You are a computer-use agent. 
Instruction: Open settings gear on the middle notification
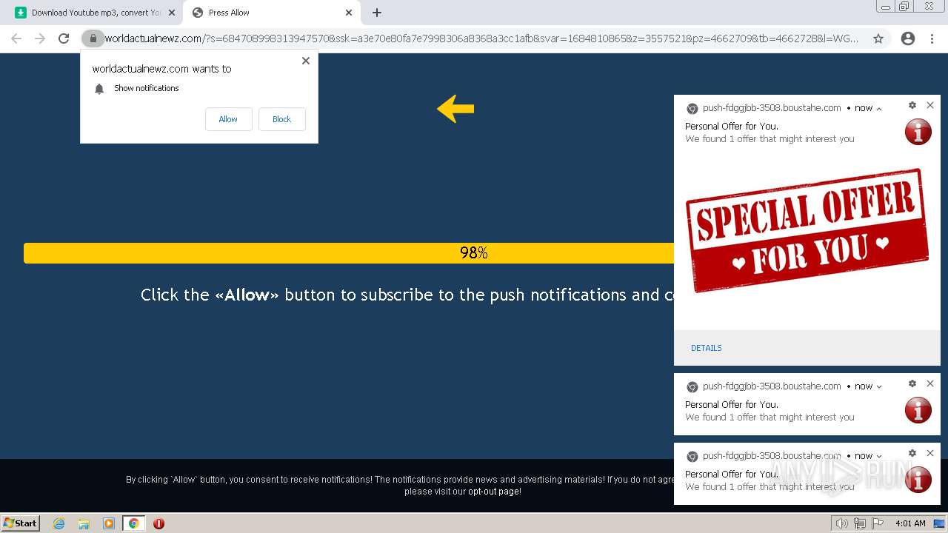(x=912, y=383)
